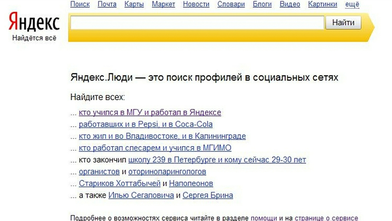Open link кто работал слесарем и учился в МГИМО

tap(155, 148)
